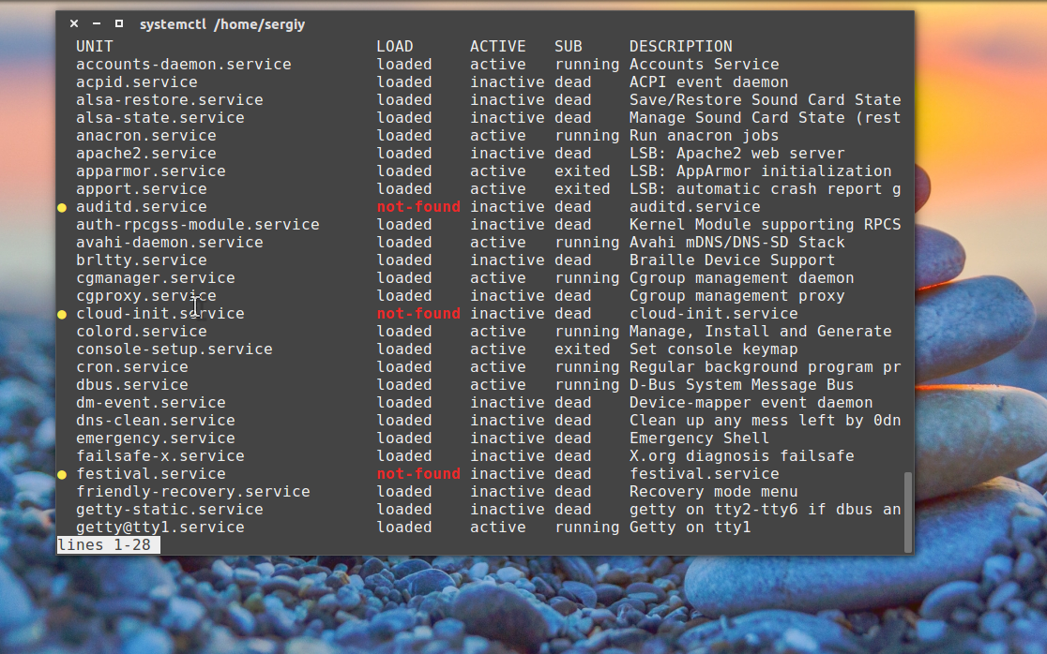Click the red not-found status for auditd.service
Viewport: 1047px width, 654px height.
click(x=418, y=207)
